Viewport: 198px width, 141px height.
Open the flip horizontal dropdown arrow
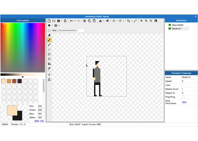[x=104, y=21]
